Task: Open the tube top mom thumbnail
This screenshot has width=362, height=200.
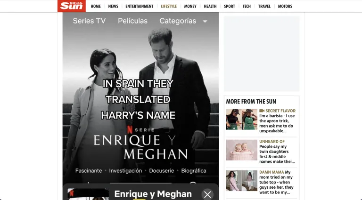Action: (241, 181)
